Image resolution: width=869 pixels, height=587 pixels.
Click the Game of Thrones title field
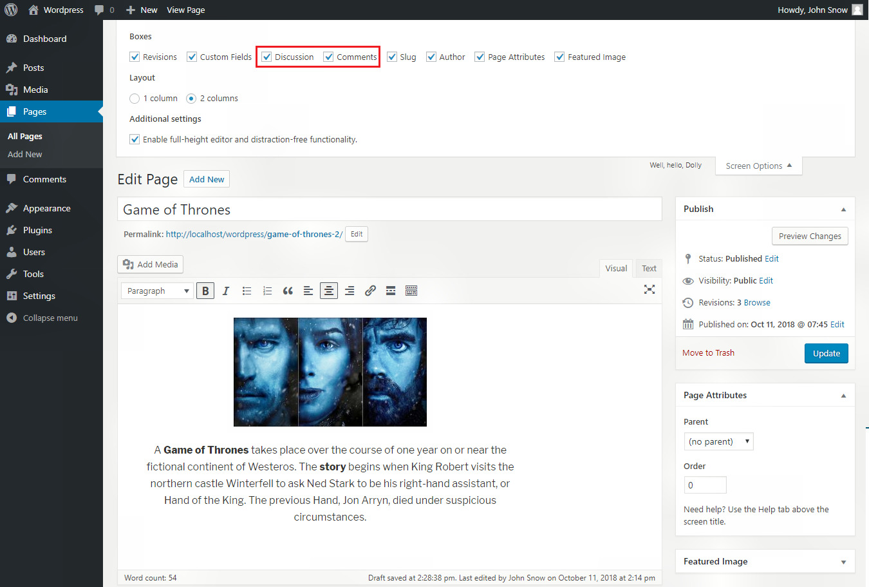pyautogui.click(x=389, y=209)
